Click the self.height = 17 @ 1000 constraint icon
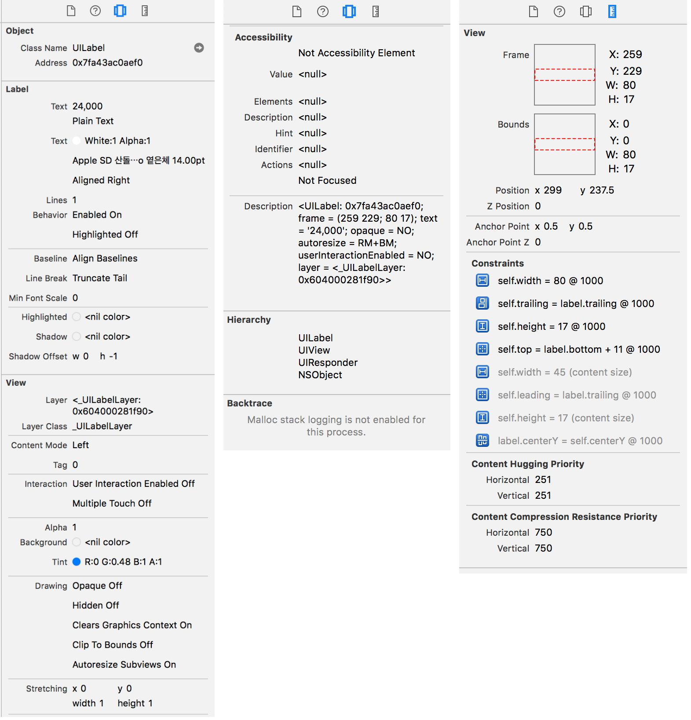691x720 pixels. tap(483, 326)
